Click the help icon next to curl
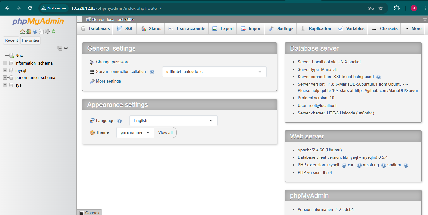 [x=359, y=165]
